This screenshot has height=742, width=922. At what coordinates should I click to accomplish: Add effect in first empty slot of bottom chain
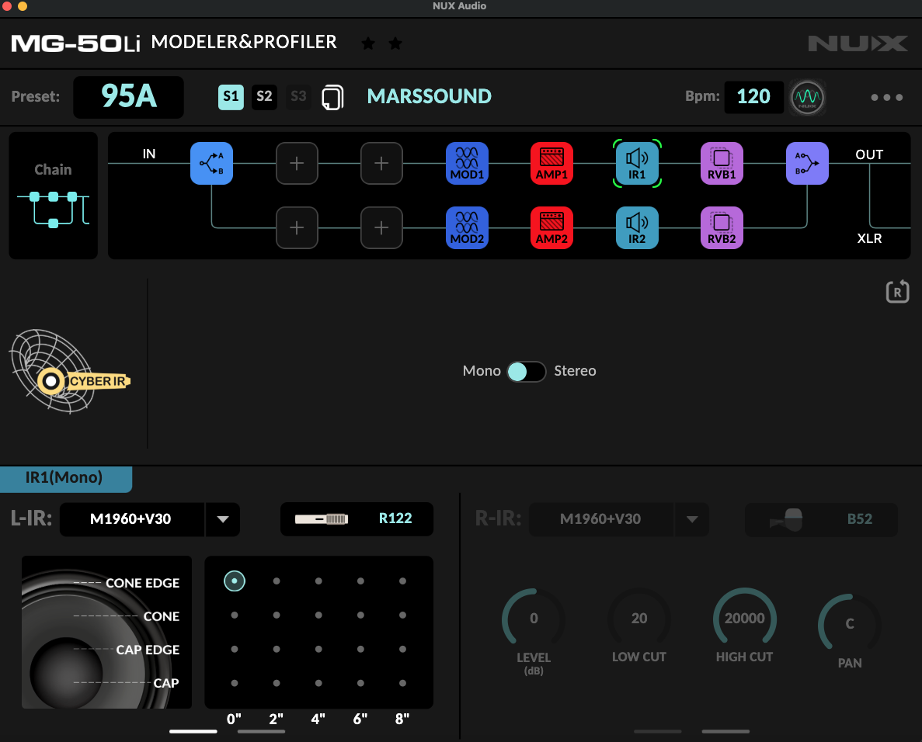pos(297,228)
